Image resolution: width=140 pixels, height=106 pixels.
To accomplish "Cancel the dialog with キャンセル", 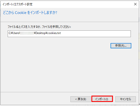I will pyautogui.click(x=126, y=99).
